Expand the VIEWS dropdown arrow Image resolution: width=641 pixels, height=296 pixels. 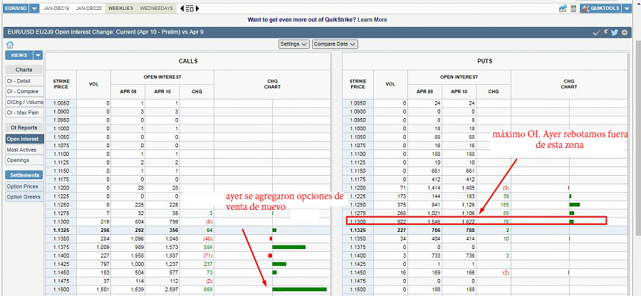[38, 55]
